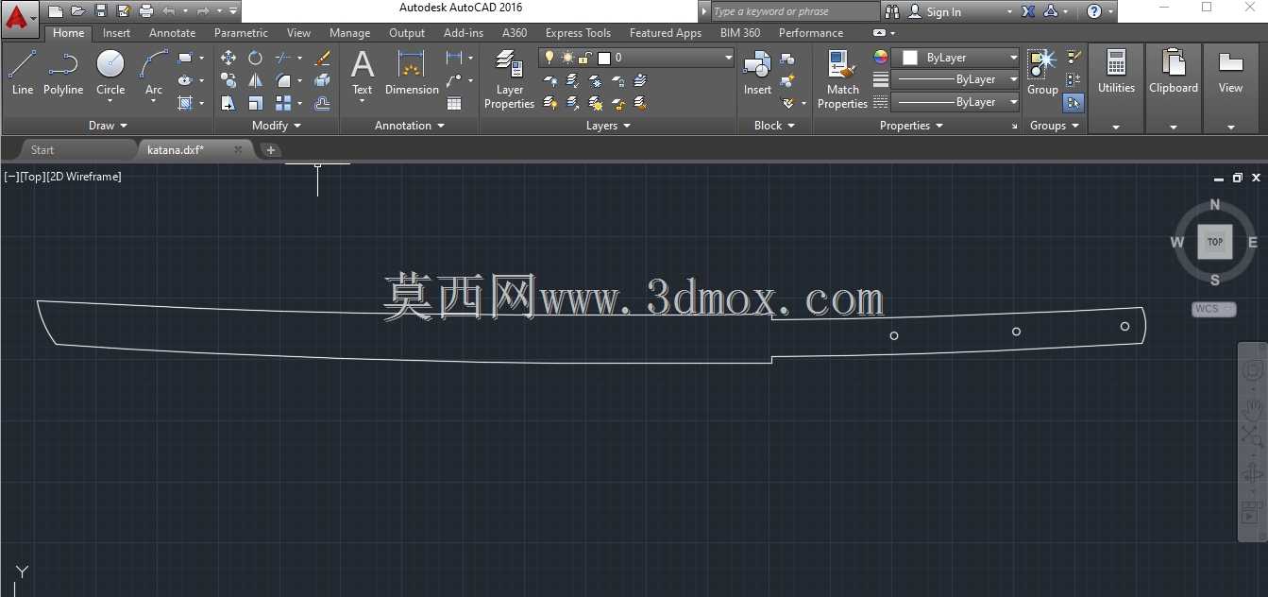Screen dimensions: 1268x597
Task: Click the Open file folder icon
Action: tap(78, 11)
